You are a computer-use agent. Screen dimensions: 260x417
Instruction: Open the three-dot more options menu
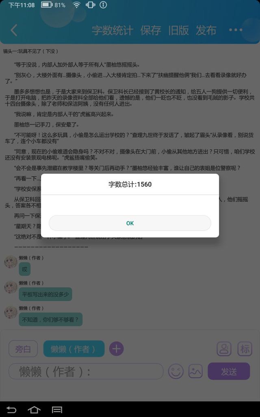[x=236, y=30]
